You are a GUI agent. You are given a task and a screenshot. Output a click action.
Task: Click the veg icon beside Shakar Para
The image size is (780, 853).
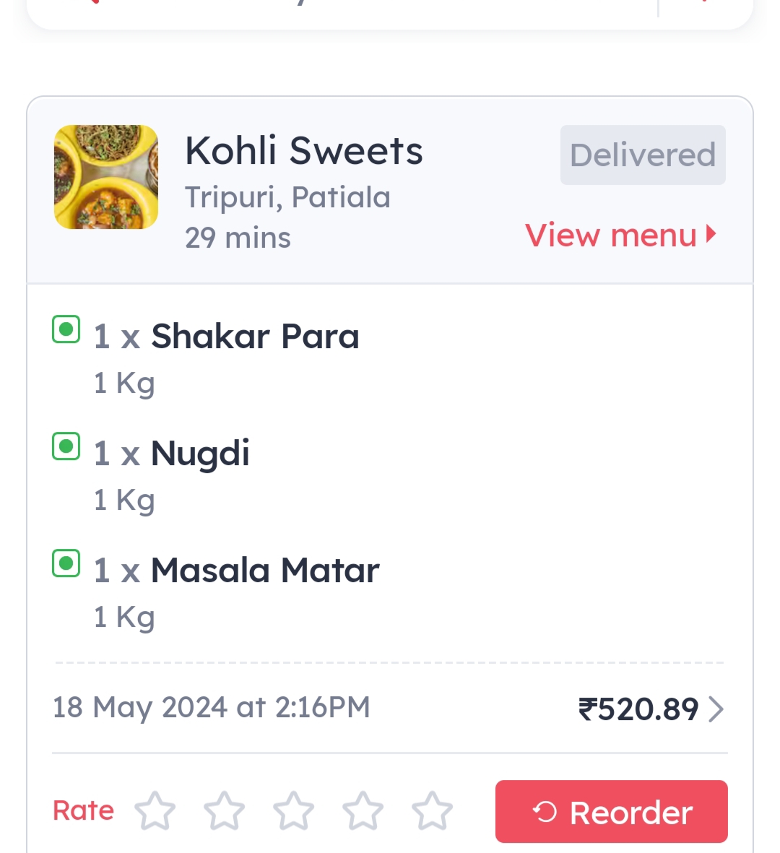click(x=66, y=330)
